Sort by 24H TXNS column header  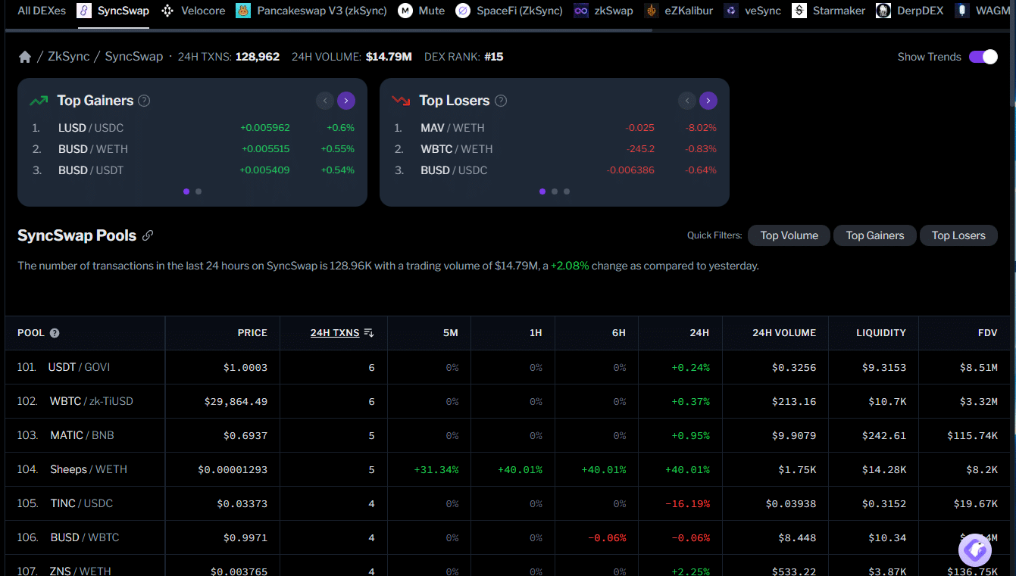pos(335,333)
